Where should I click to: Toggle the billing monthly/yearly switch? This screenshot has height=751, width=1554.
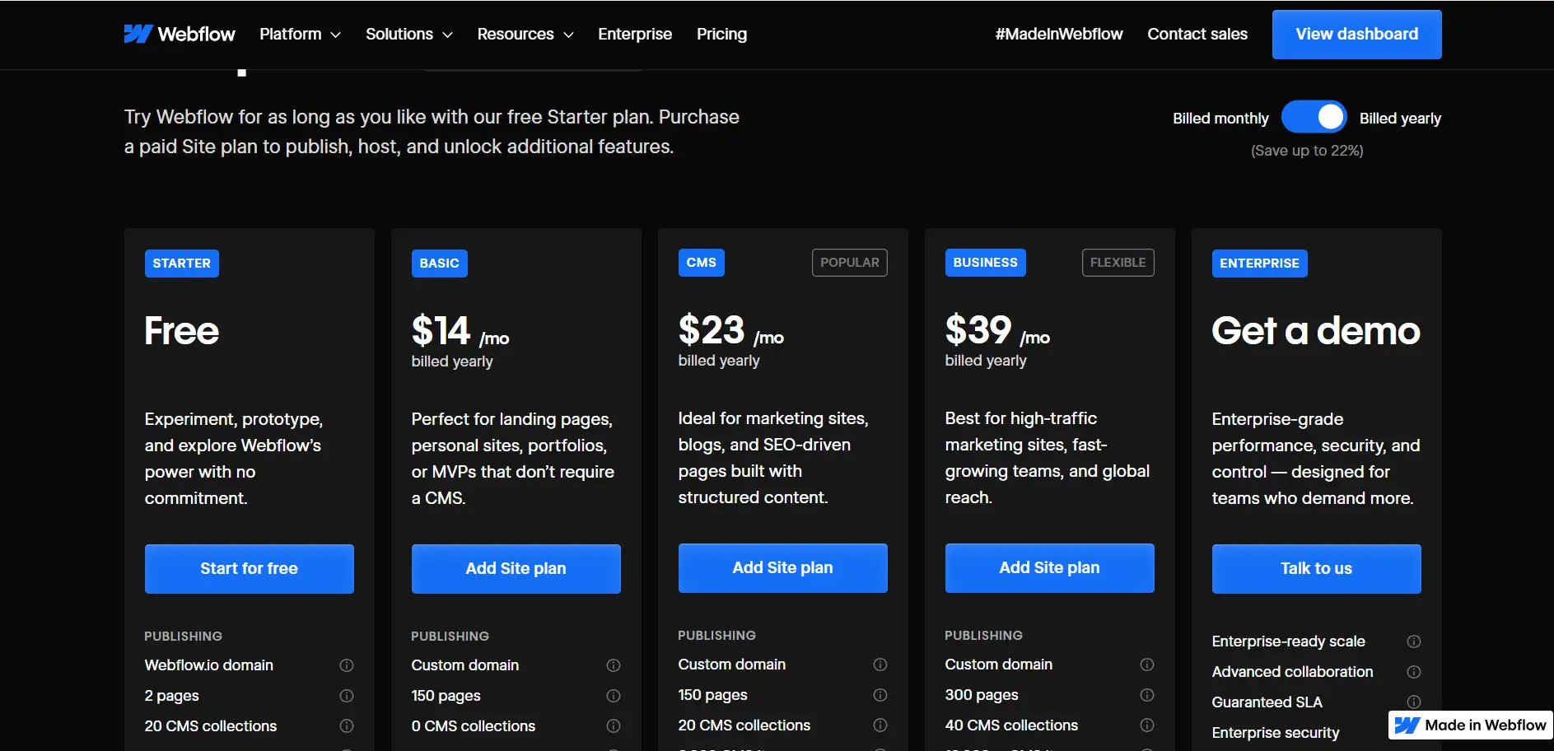pyautogui.click(x=1314, y=117)
